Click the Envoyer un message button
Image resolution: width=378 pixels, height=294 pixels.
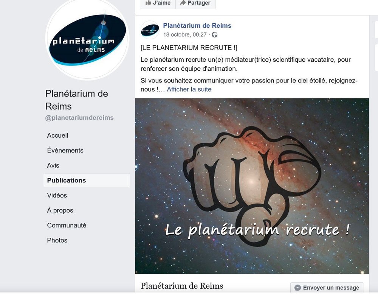[327, 288]
